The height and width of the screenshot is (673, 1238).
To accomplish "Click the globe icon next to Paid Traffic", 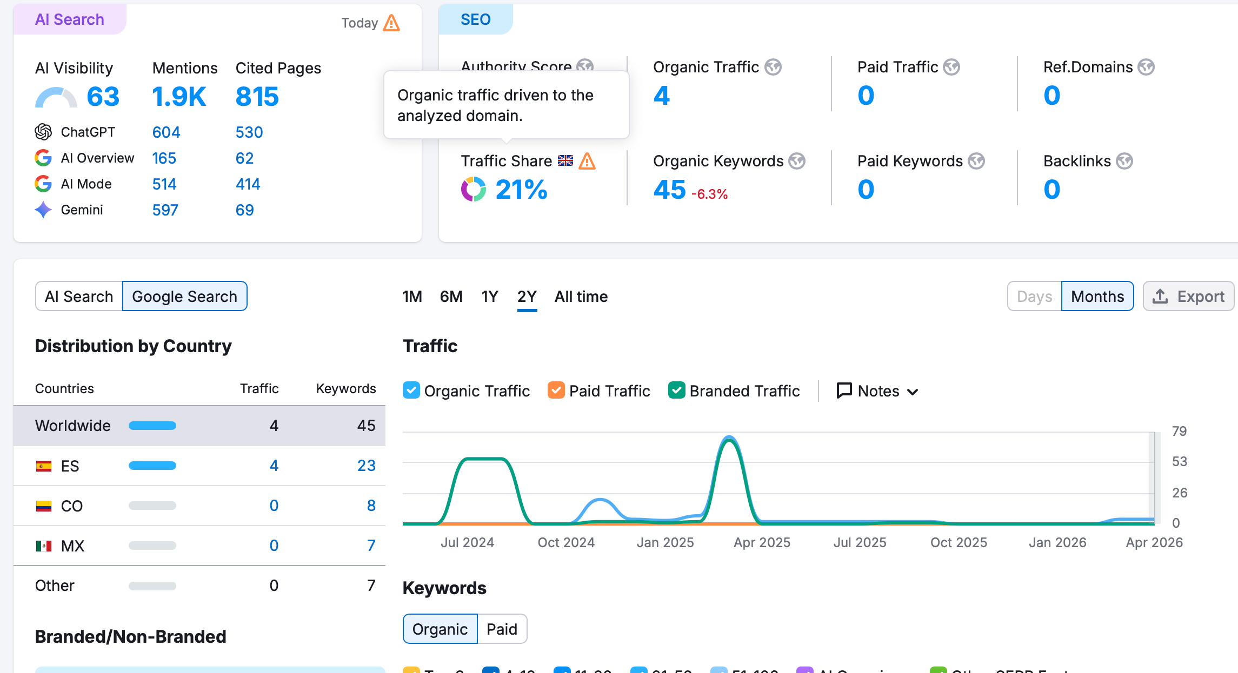I will tap(951, 67).
